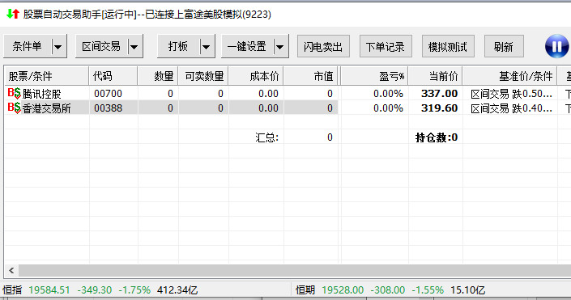571x300 pixels.
Task: Click 恒指 value 19584.51 in status bar
Action: 49,289
